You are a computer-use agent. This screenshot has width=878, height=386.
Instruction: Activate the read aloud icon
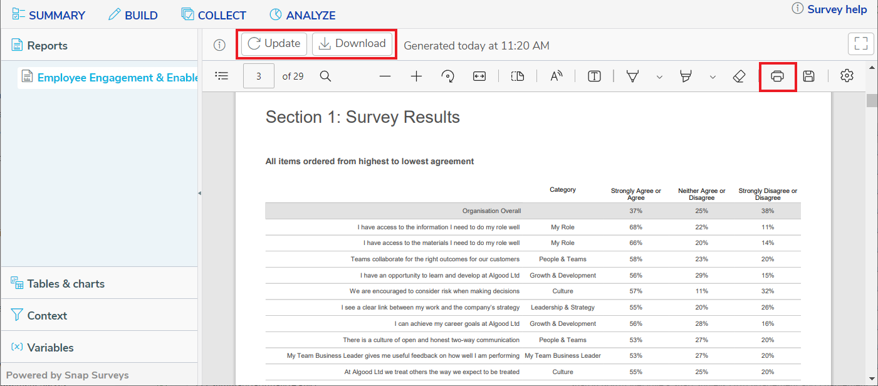click(x=555, y=75)
